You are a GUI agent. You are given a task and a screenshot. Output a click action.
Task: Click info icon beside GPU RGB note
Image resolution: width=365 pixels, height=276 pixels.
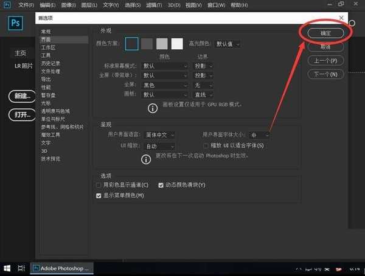[150, 108]
